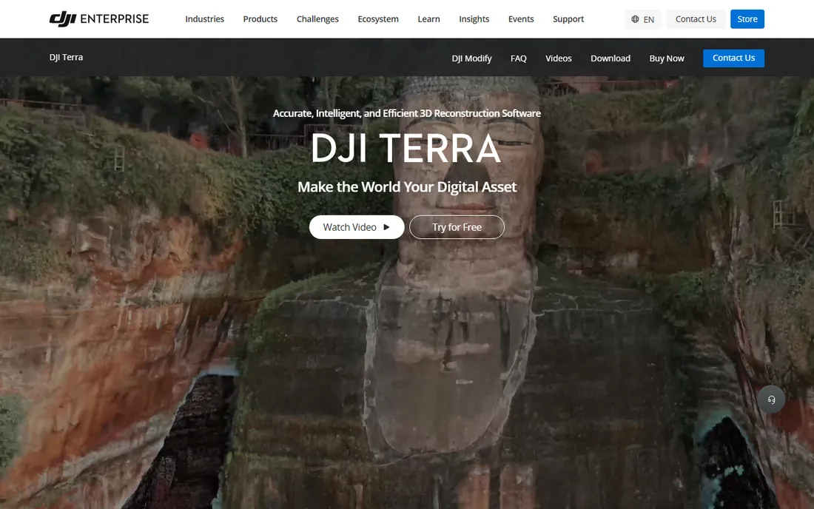Screen dimensions: 814x509
Task: Open the FAQ link
Action: 518,58
